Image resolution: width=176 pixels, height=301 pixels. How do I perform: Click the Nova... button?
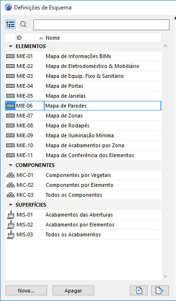tap(26, 291)
